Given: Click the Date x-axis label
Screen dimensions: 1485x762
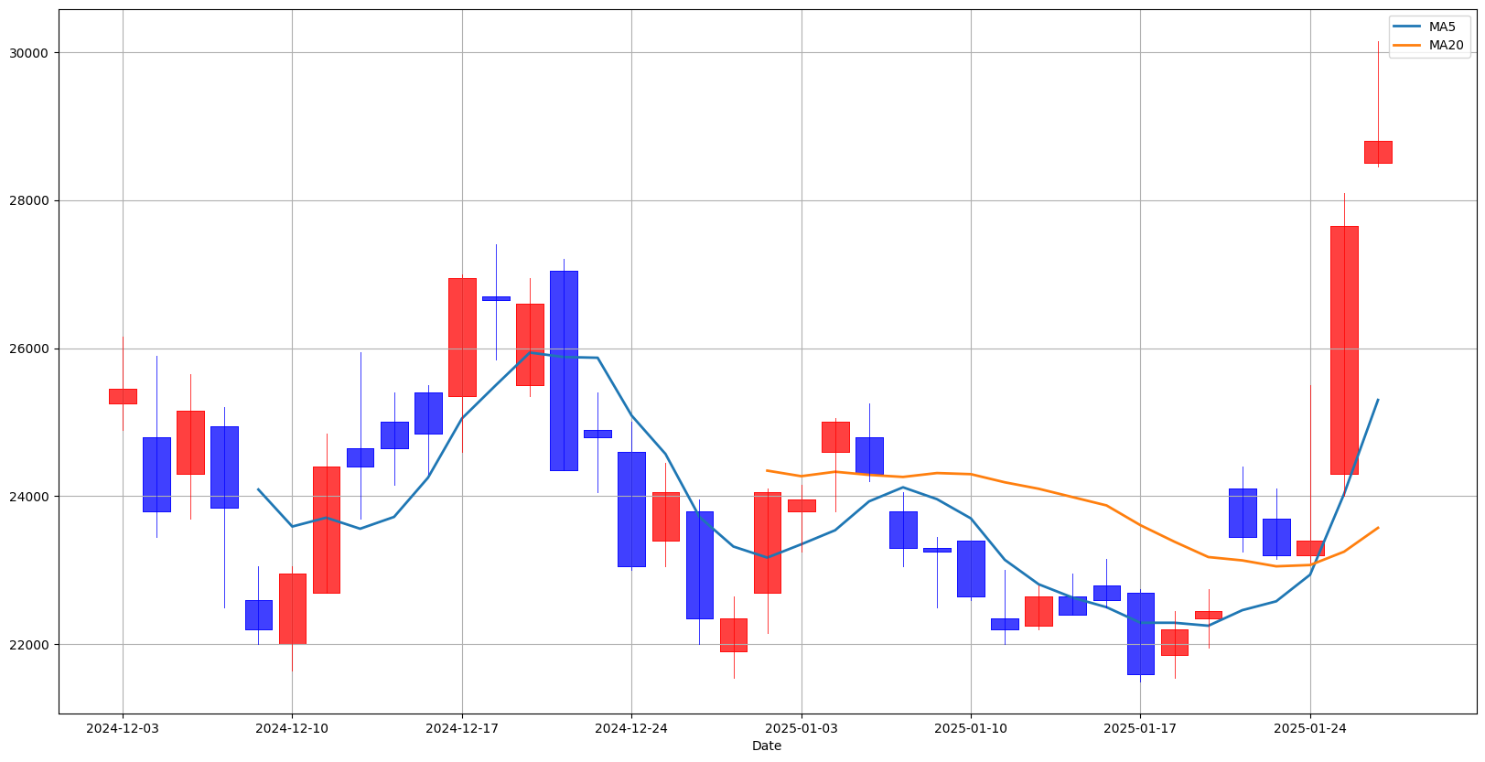Looking at the screenshot, I should 767,746.
